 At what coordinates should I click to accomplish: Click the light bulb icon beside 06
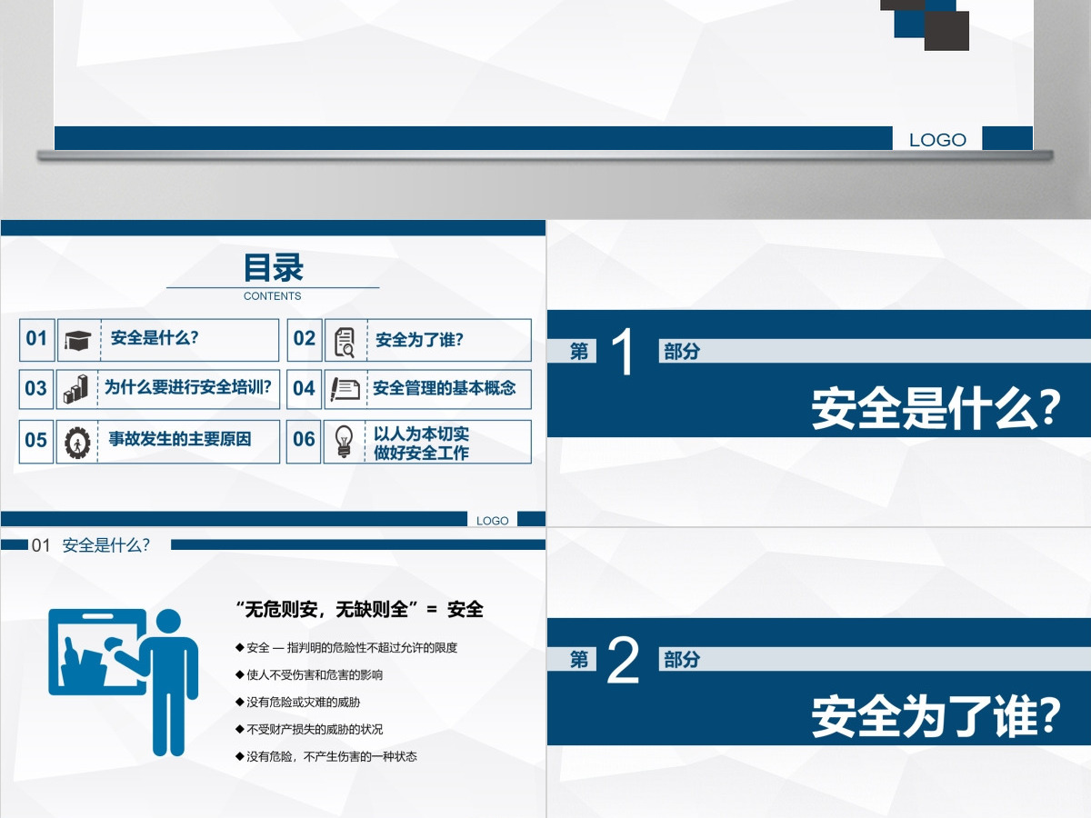click(x=344, y=441)
